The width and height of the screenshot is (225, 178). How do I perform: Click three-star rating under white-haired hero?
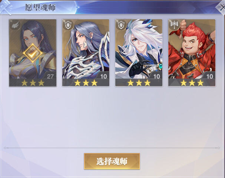(x=139, y=83)
